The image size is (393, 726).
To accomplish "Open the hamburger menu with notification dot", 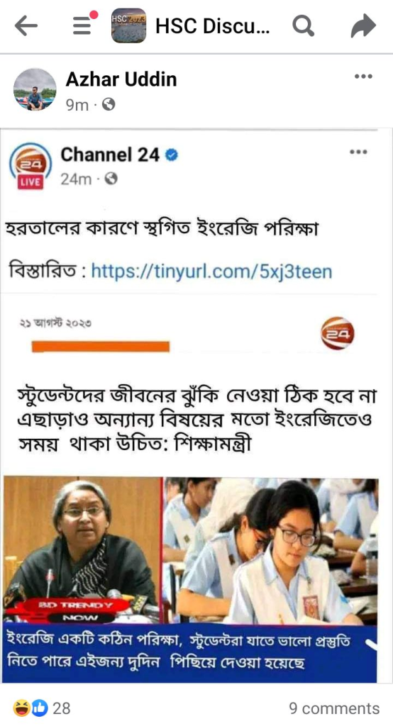I will coord(85,23).
